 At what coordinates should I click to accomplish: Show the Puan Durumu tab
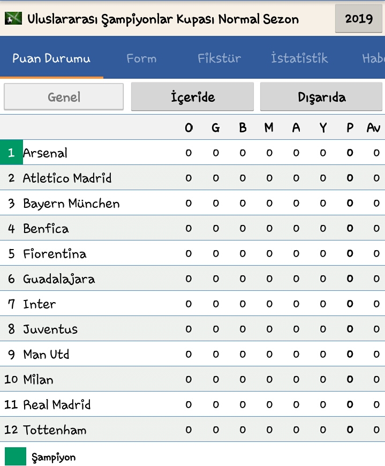click(x=51, y=58)
